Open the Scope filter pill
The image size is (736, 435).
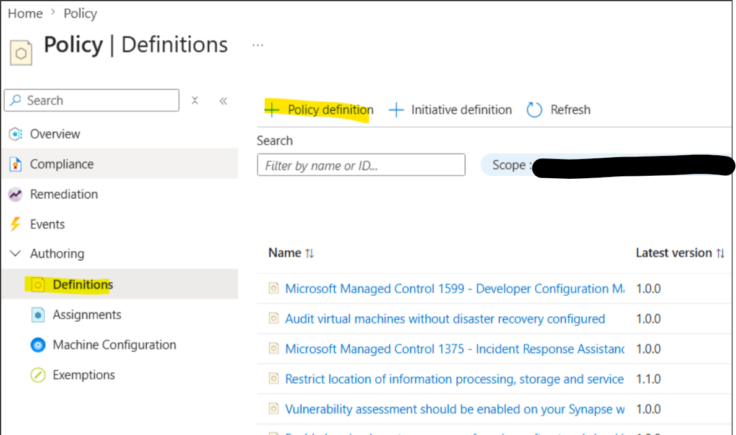pos(608,165)
